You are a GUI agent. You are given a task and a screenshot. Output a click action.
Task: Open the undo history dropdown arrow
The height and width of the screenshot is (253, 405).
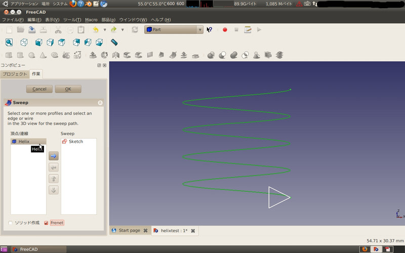pyautogui.click(x=105, y=30)
